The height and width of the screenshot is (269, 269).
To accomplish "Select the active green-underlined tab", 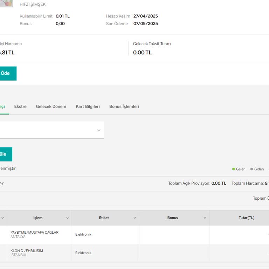I will click(x=2, y=106).
